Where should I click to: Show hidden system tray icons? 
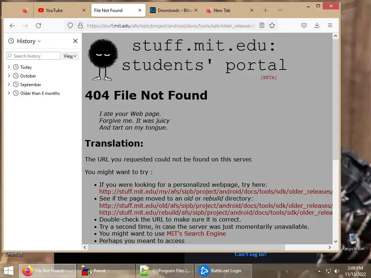319,271
